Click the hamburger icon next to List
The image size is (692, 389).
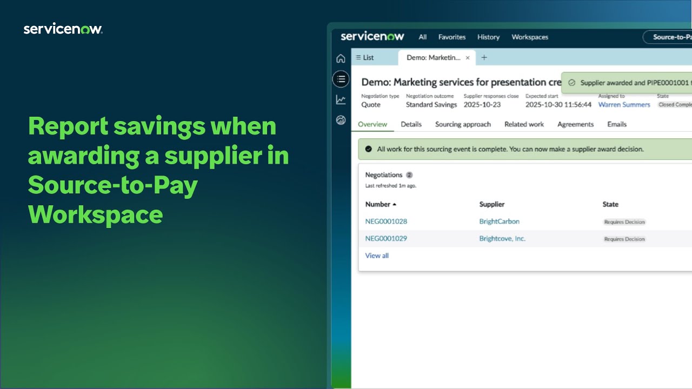pyautogui.click(x=359, y=57)
